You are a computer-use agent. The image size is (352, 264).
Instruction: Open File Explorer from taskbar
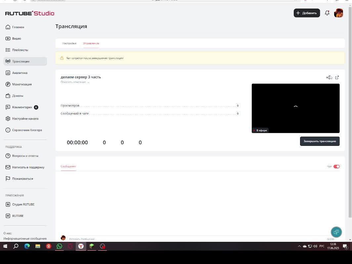(x=38, y=246)
